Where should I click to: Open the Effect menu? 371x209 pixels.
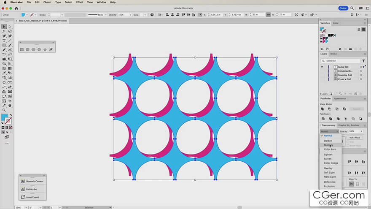coord(80,2)
